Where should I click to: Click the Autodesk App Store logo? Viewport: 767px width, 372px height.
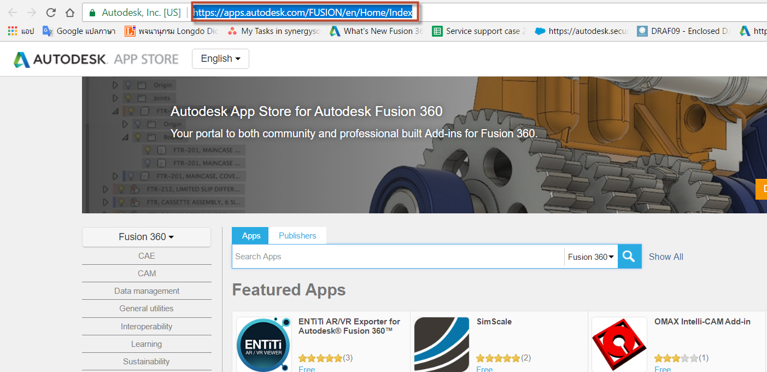pyautogui.click(x=96, y=58)
